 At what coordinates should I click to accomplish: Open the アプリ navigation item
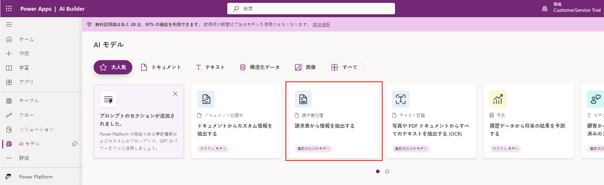41,82
